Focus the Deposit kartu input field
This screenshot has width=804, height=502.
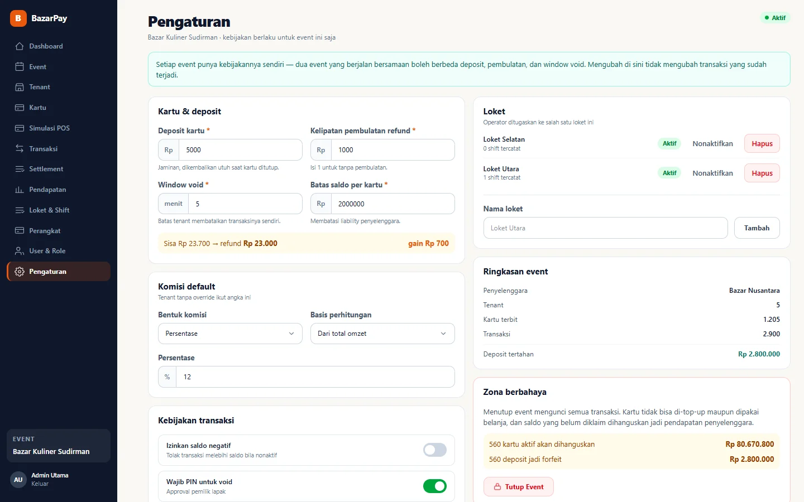(x=240, y=150)
